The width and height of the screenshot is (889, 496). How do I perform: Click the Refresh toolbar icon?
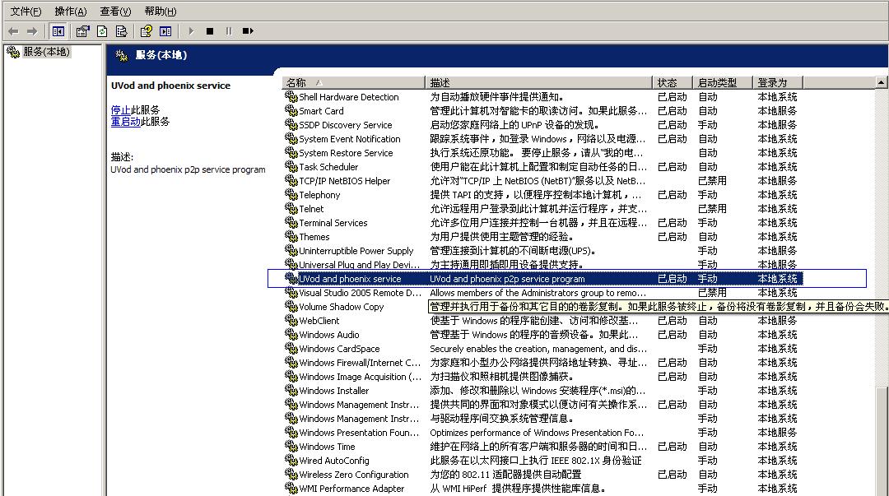tap(102, 31)
